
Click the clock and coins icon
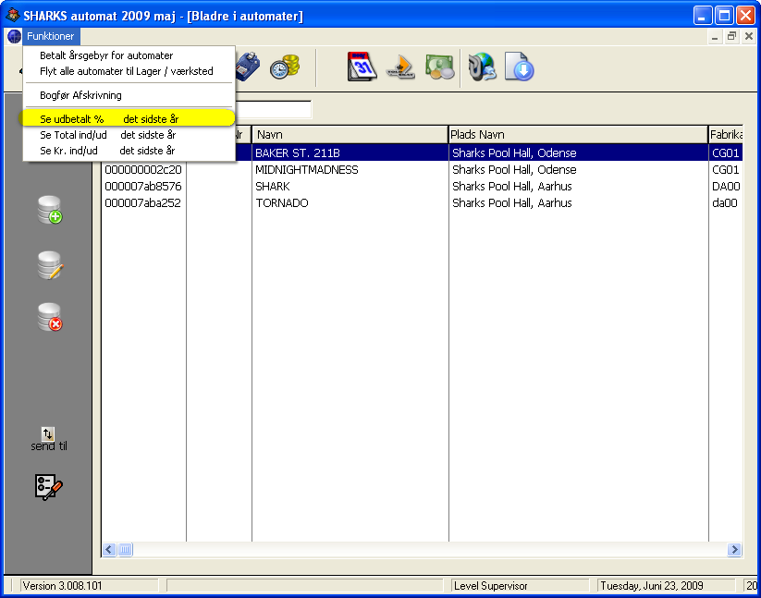(284, 67)
